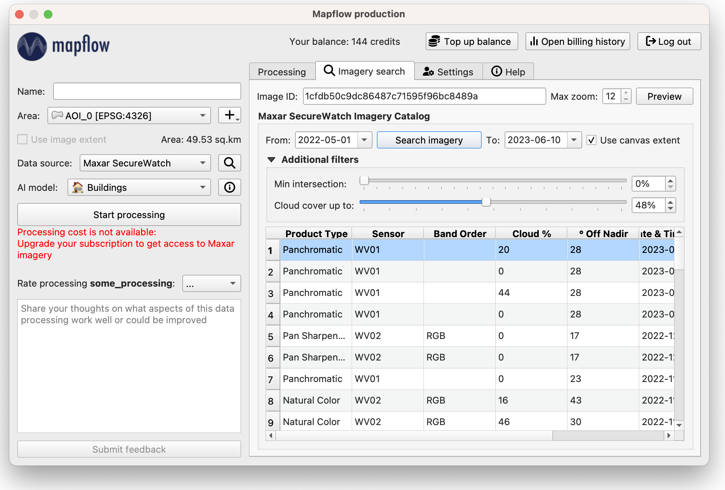Open the Data source Maxar SecureWatch dropdown
725x490 pixels.
[x=145, y=163]
